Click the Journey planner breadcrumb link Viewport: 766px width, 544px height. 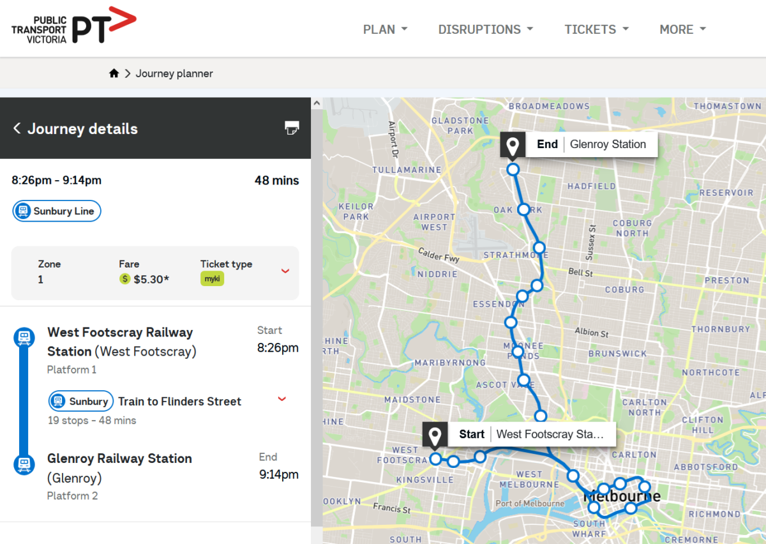click(x=174, y=73)
